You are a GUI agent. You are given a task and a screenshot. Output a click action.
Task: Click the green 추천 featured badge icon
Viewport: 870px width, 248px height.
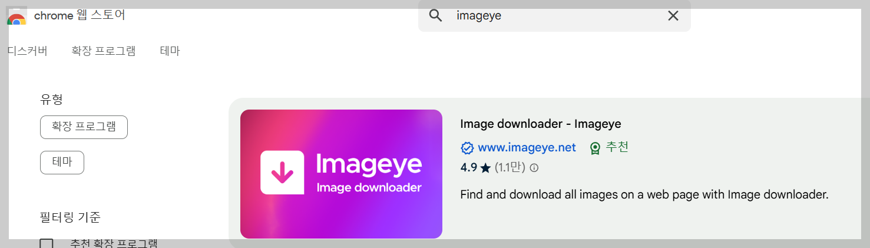[x=595, y=148]
